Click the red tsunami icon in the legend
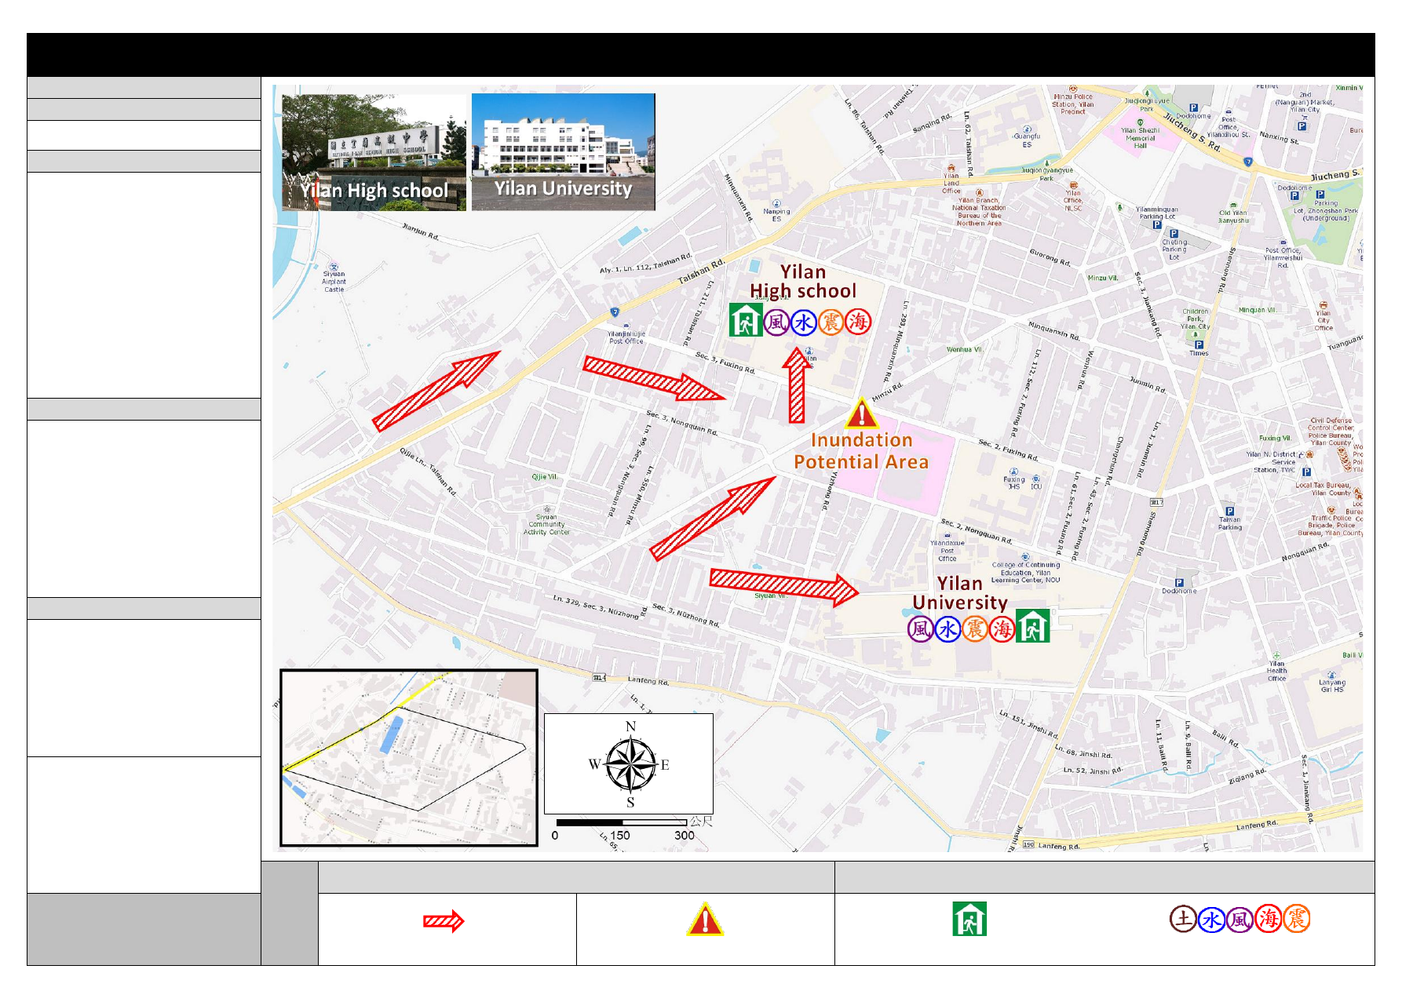The image size is (1402, 991). pyautogui.click(x=1268, y=919)
